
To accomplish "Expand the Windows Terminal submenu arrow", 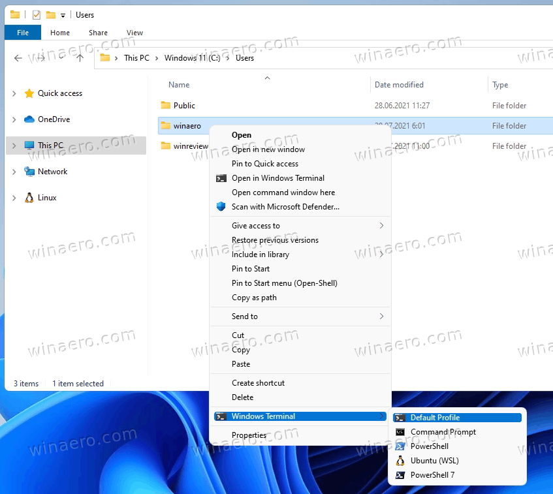I will pyautogui.click(x=381, y=416).
